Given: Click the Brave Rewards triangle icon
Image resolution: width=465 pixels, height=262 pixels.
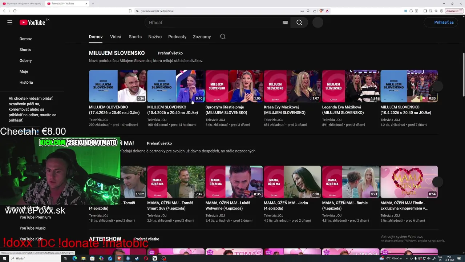Looking at the screenshot, I should pyautogui.click(x=327, y=11).
